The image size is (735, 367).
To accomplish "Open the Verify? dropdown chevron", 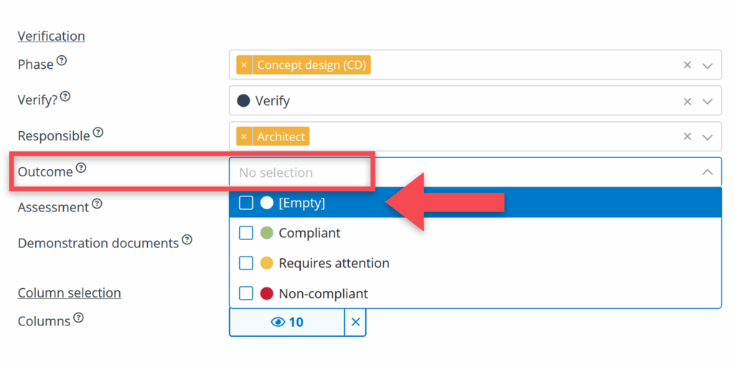I will tap(707, 101).
